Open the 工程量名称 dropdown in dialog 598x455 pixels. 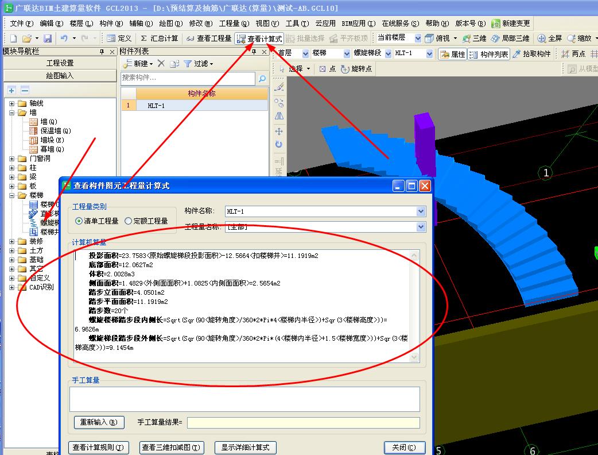click(x=421, y=227)
